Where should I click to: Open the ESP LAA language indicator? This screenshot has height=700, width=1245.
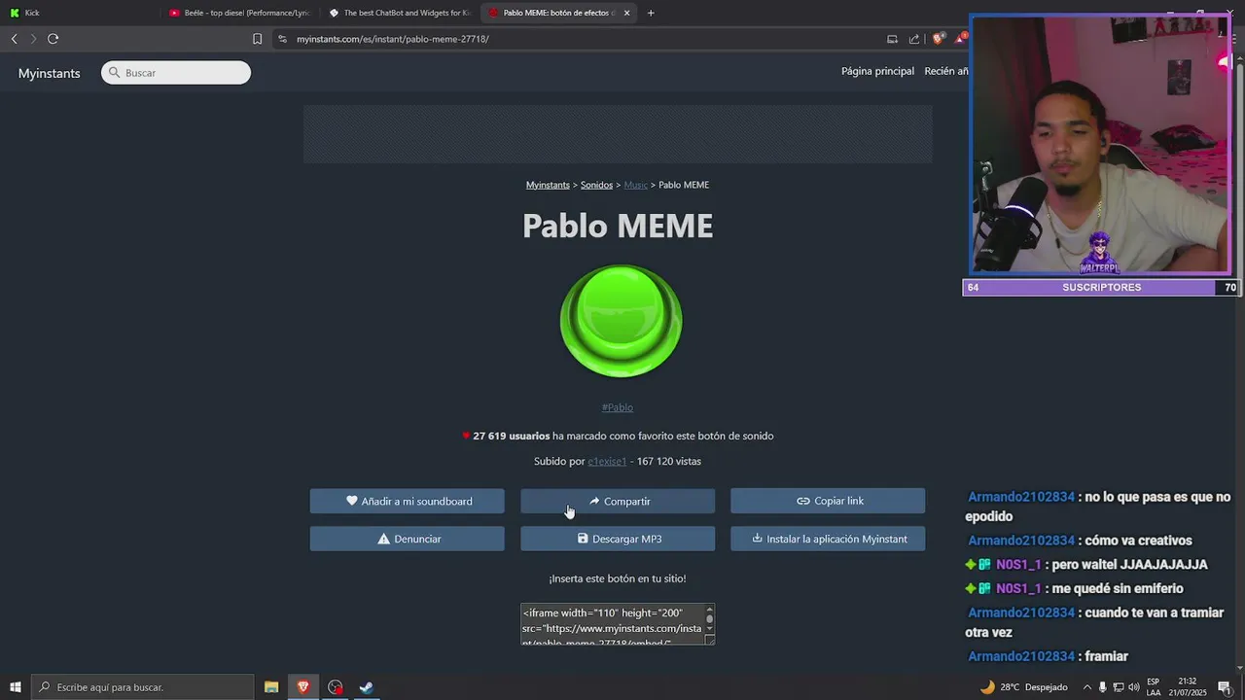[x=1154, y=687]
